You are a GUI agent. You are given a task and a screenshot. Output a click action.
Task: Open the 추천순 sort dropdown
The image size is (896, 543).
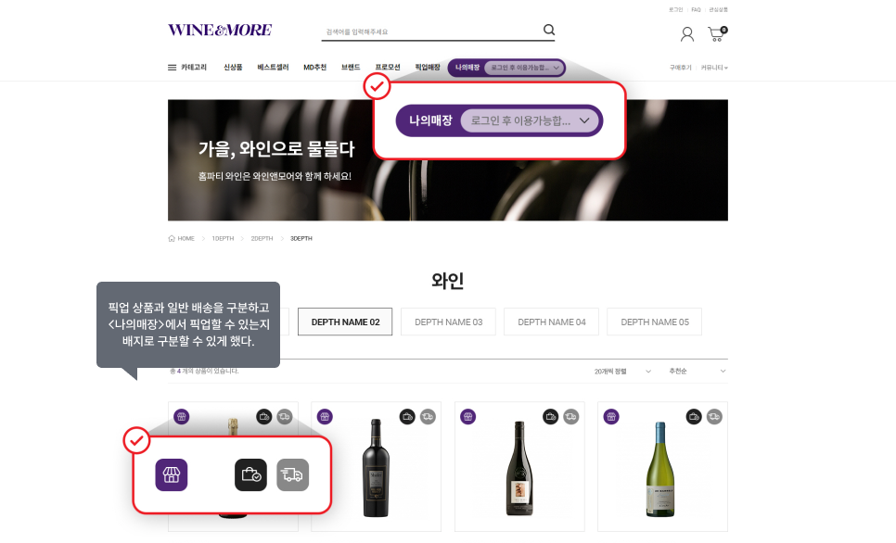tap(698, 372)
